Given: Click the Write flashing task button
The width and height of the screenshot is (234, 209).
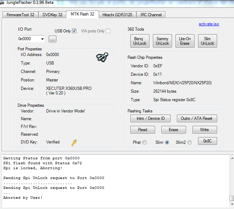Looking at the screenshot, I should click(x=205, y=130).
